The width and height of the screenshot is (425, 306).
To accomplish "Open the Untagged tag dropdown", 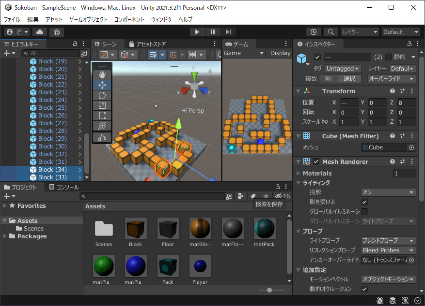I will [x=343, y=69].
